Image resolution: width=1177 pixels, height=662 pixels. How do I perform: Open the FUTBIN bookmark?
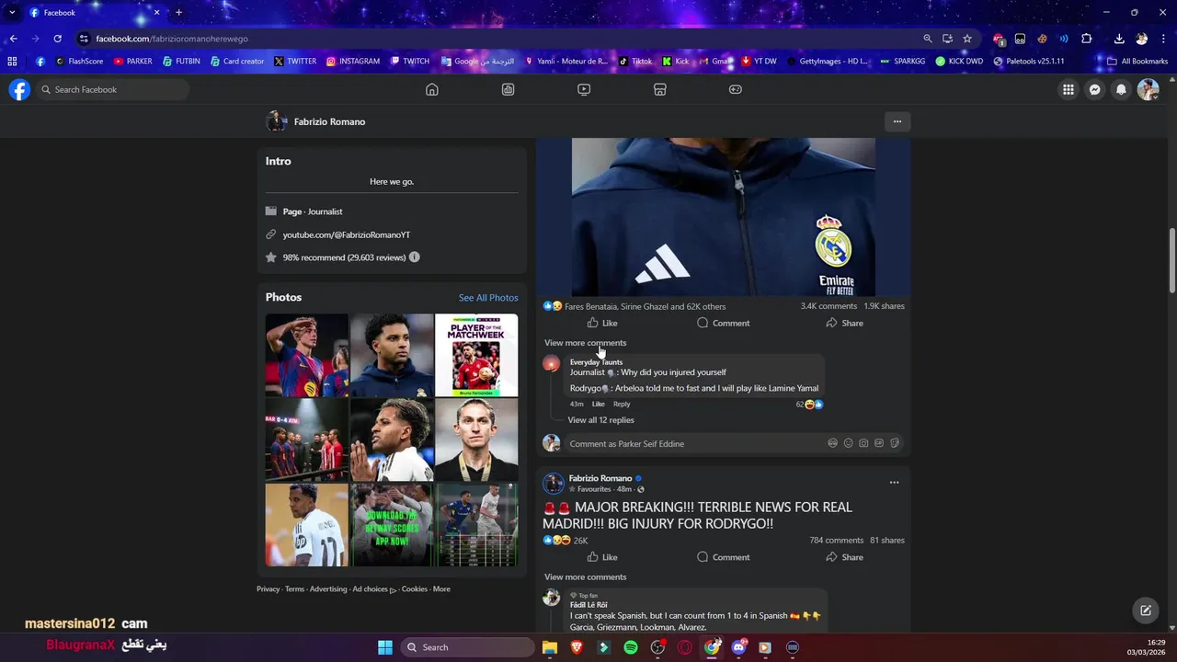(181, 62)
